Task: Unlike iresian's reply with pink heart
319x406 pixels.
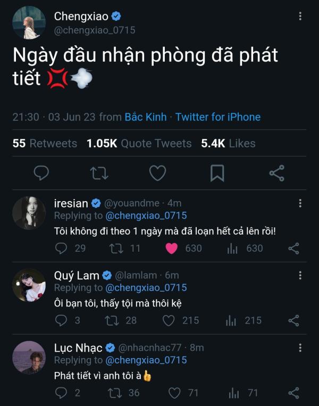Action: point(171,248)
